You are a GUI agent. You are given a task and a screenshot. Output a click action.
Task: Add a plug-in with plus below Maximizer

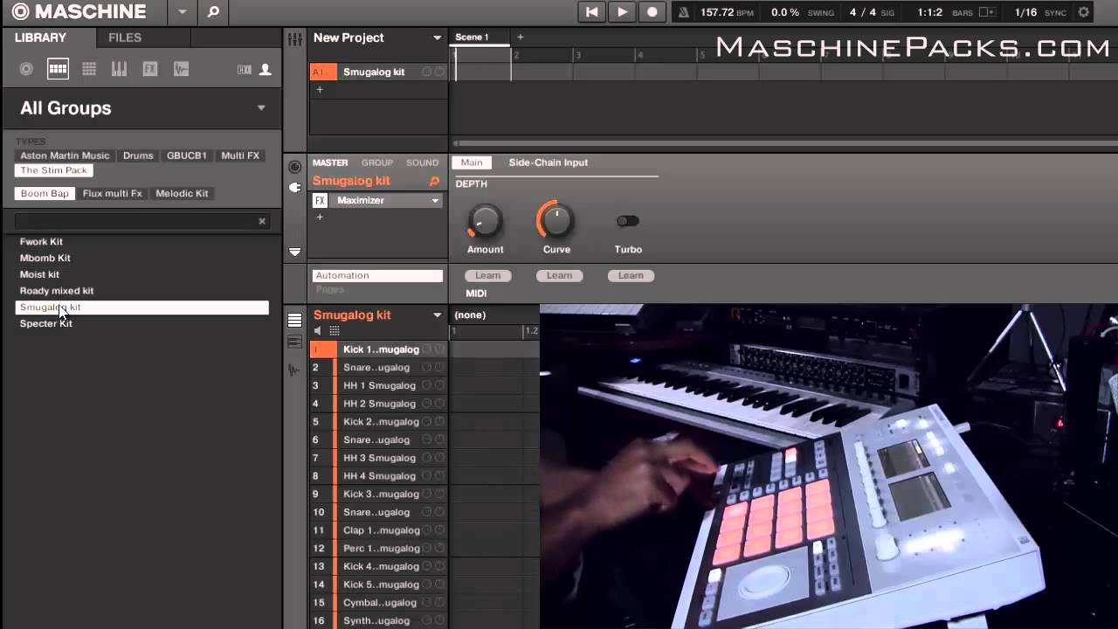coord(320,217)
